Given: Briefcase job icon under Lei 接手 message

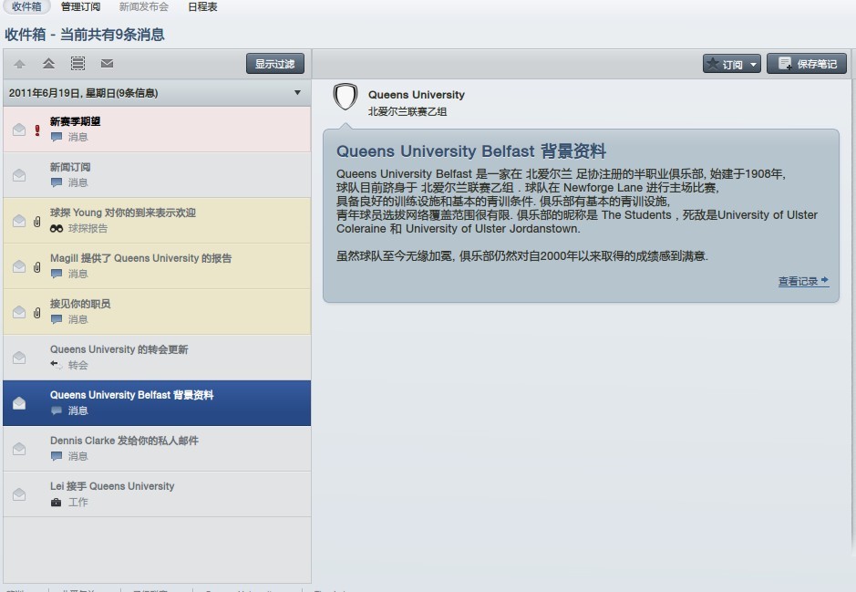Looking at the screenshot, I should coord(57,502).
